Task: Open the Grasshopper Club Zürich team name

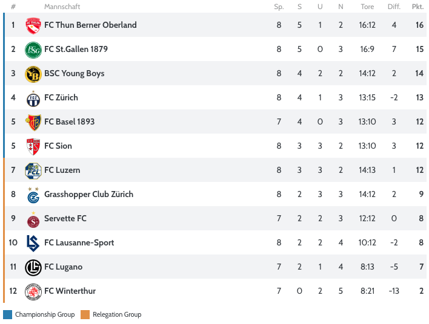Action: [88, 195]
